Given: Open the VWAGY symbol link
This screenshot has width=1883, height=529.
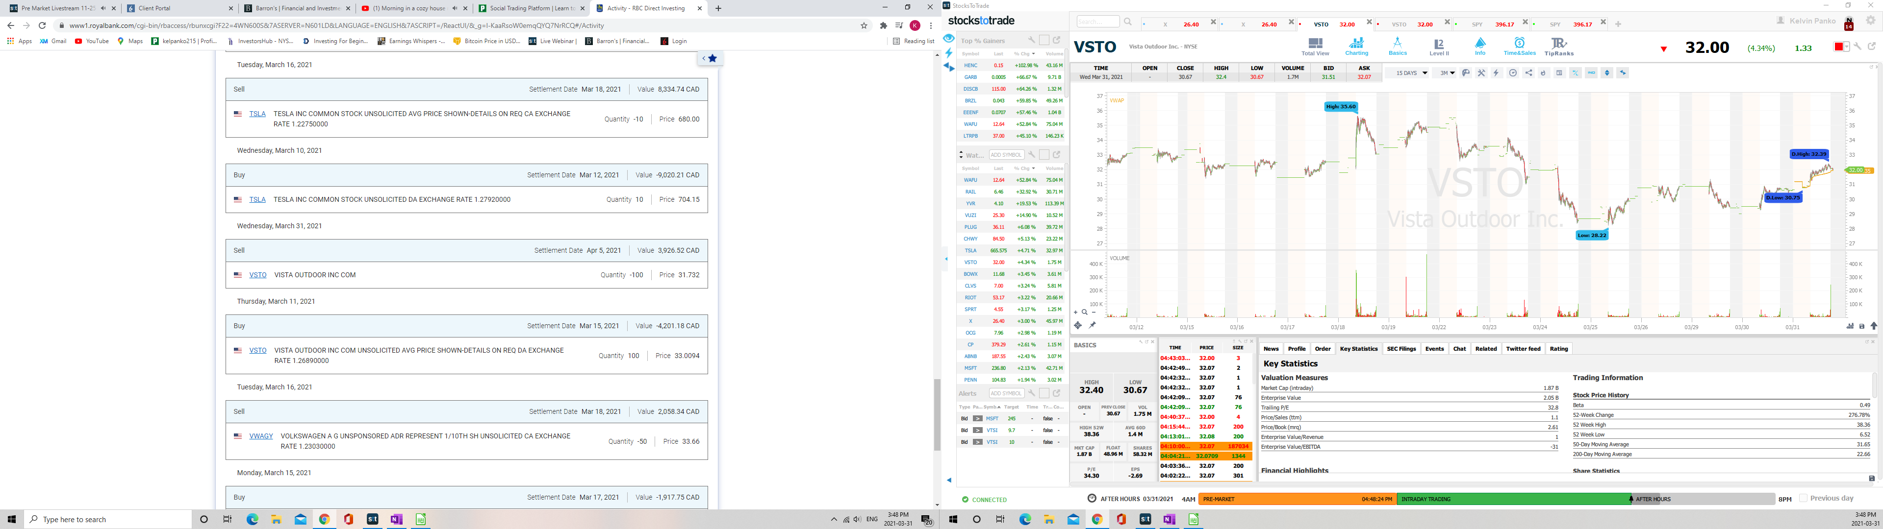Looking at the screenshot, I should pyautogui.click(x=260, y=436).
